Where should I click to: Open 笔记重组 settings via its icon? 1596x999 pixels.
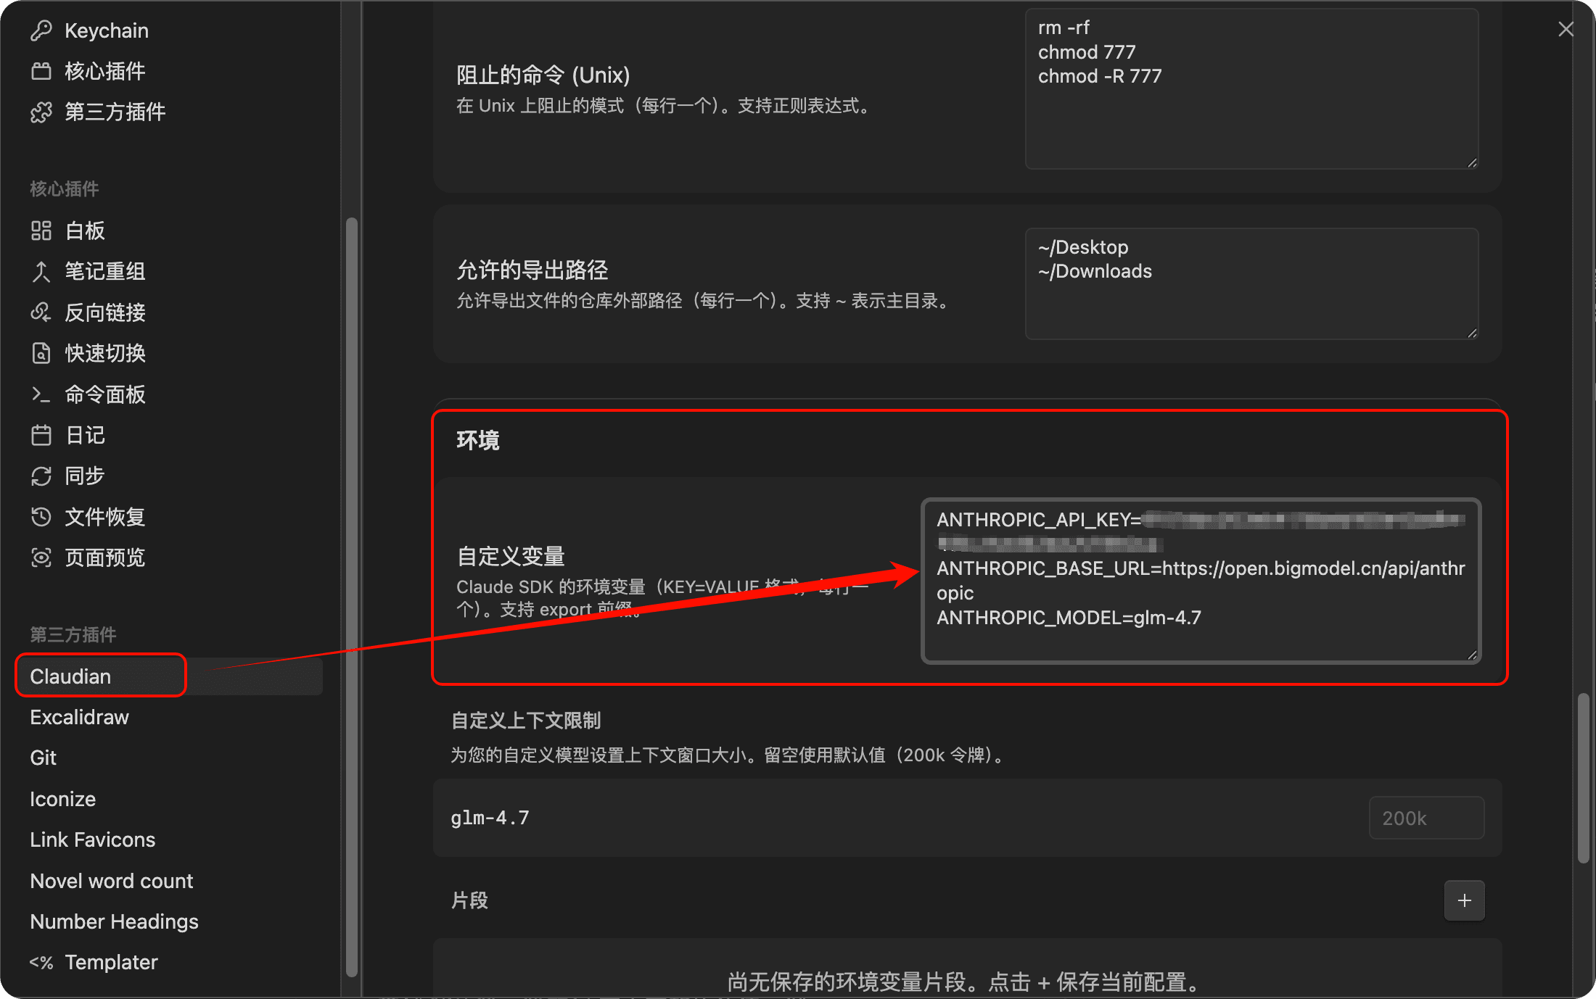104,271
